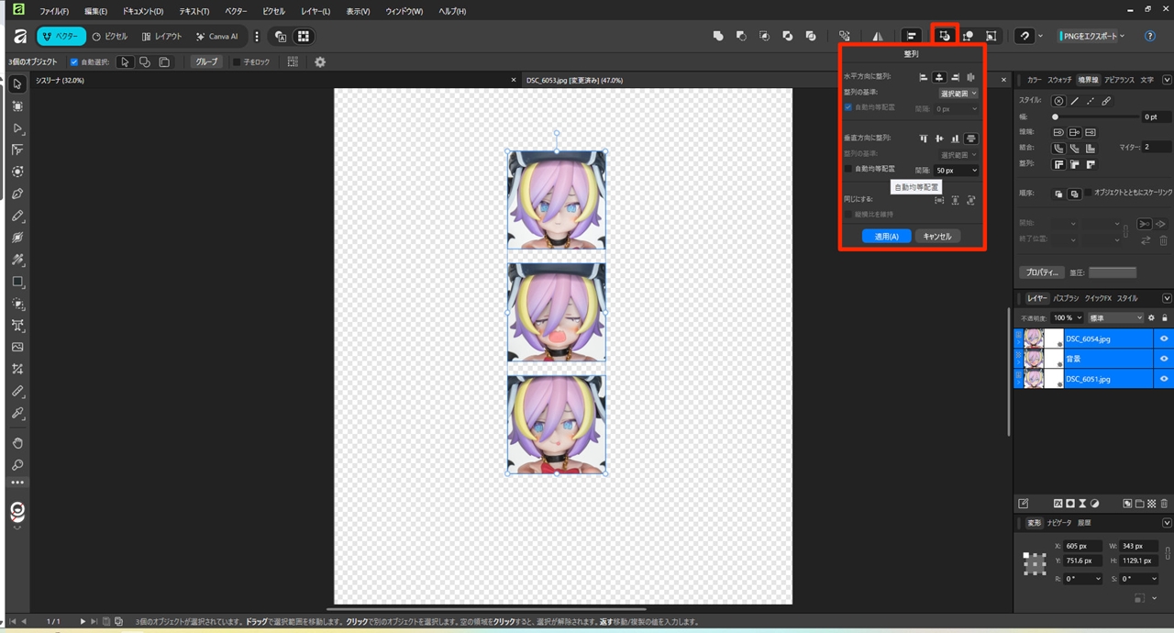Open the 選択範囲 alignment basis dropdown
Image resolution: width=1174 pixels, height=633 pixels.
pyautogui.click(x=958, y=93)
